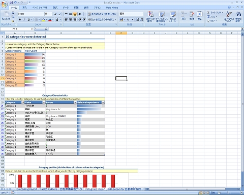Open the font size dropdown
Screen dimensions: 244x195
click(x=51, y=14)
